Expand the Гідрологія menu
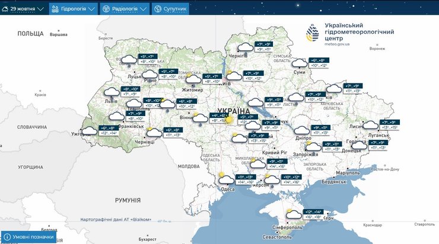Image resolution: width=439 pixels, height=244 pixels. click(x=74, y=9)
